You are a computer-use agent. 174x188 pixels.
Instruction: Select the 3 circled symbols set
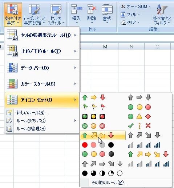point(93,126)
